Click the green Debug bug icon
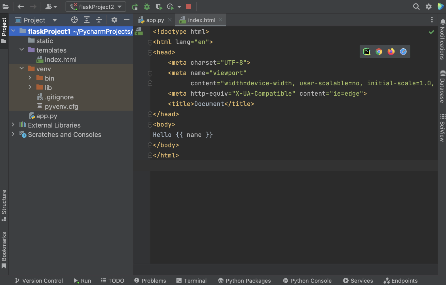446x285 pixels. [147, 7]
